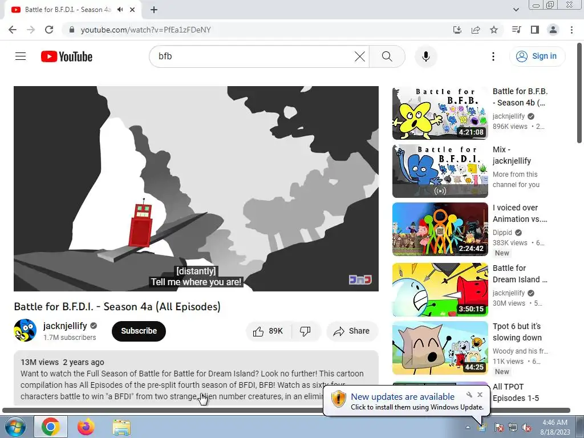This screenshot has width=584, height=438.
Task: Dislike the video with thumbs down
Action: 306,331
